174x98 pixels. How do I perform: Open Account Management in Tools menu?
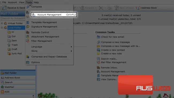coord(54,15)
